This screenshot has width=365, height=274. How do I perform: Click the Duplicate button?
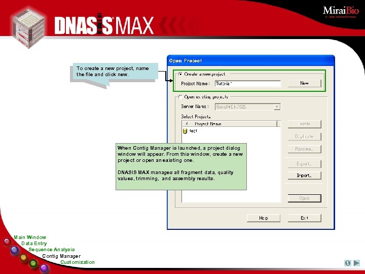point(304,136)
